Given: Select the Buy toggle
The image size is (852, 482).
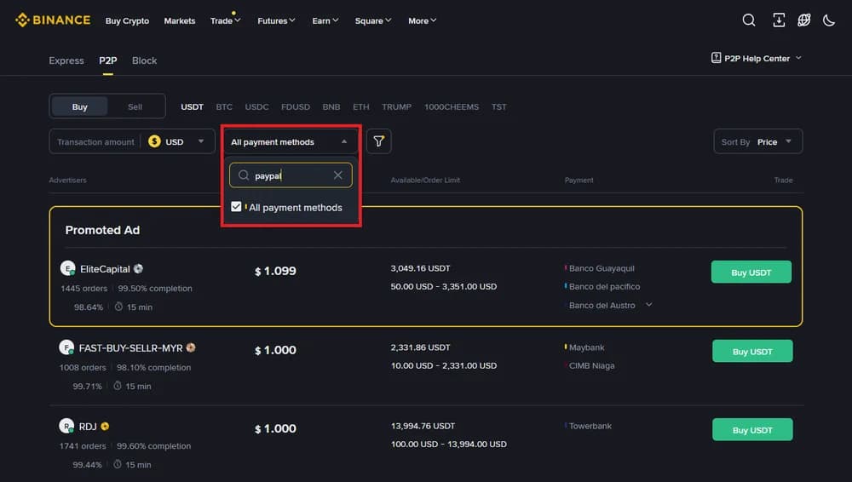Looking at the screenshot, I should 79,106.
